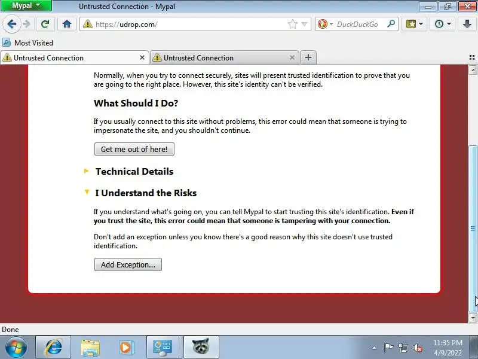Open the bookmarks menu toolbar button
The image size is (478, 359).
[x=414, y=24]
